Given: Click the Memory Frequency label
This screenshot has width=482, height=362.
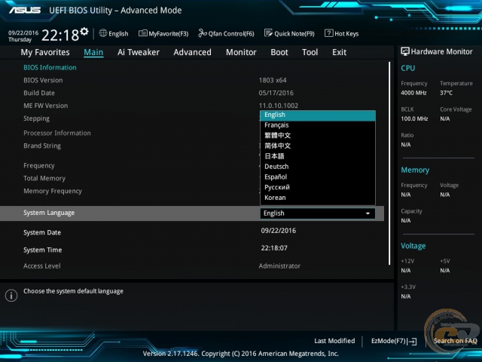Looking at the screenshot, I should pos(53,191).
